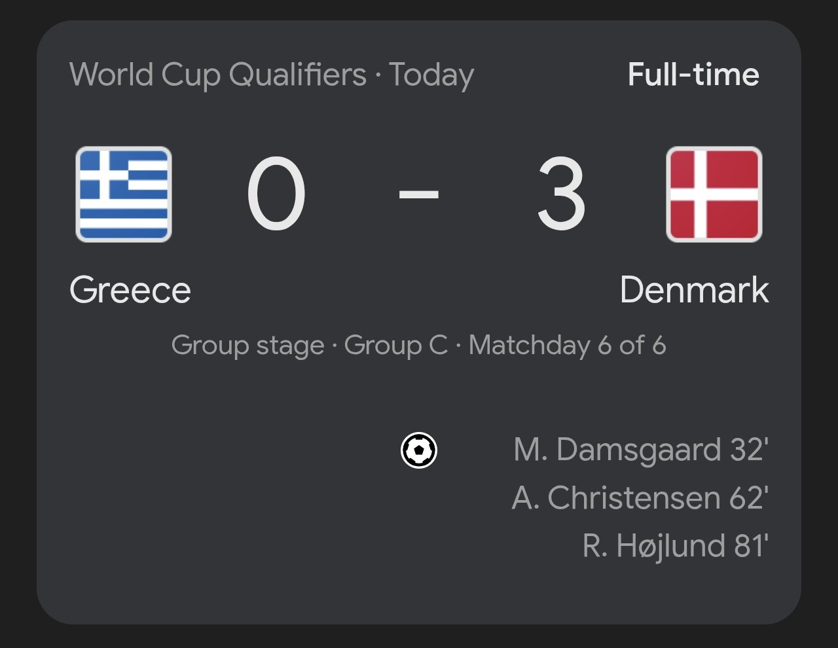Viewport: 838px width, 648px height.
Task: Click the Denmark flag icon
Action: click(x=714, y=194)
